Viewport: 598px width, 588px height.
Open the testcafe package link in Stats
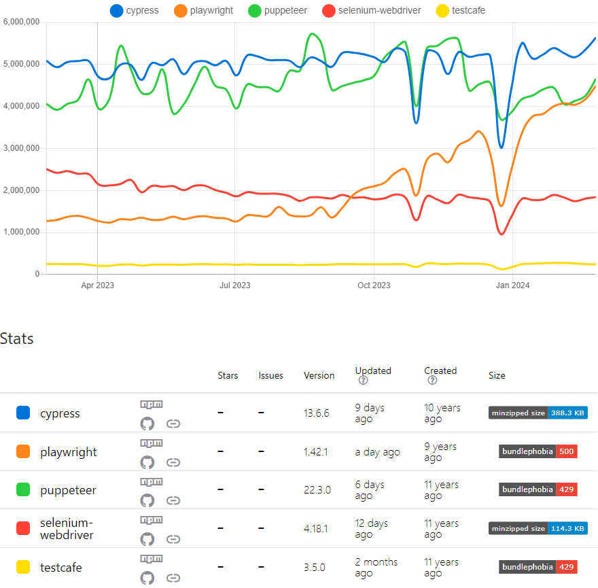click(61, 568)
